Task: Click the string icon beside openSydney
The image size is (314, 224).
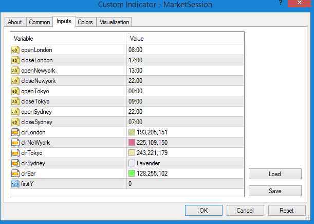Action: [15, 112]
